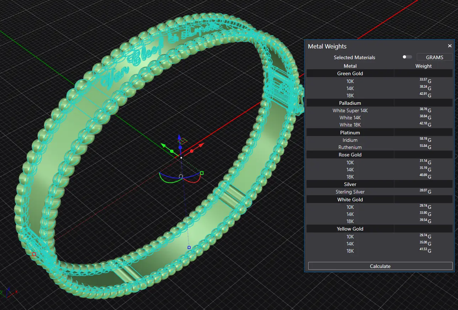The image size is (458, 310).
Task: Click the Calculate button
Action: click(x=380, y=266)
